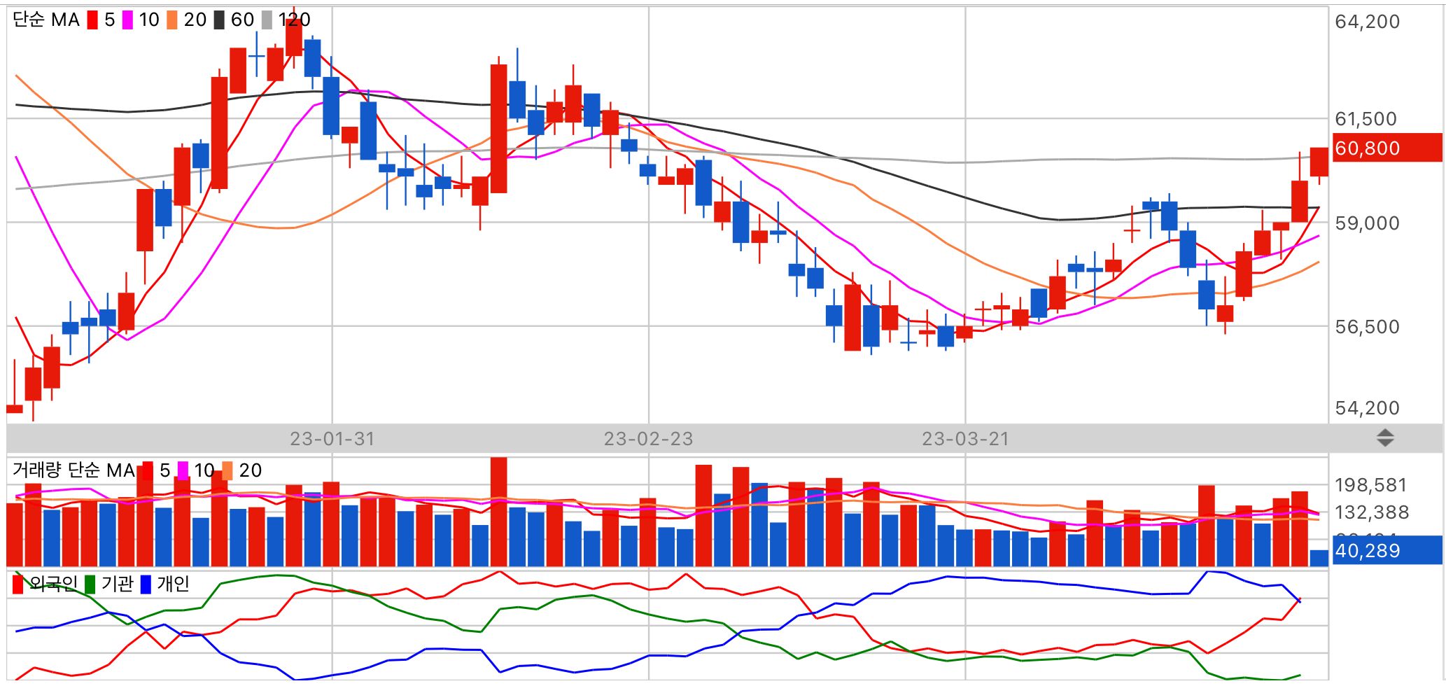This screenshot has height=693, width=1446.
Task: Click the green 기관 legend swatch
Action: [x=90, y=584]
